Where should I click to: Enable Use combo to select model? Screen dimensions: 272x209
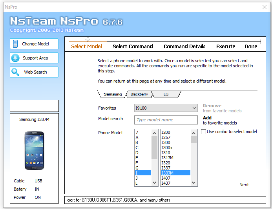click(x=203, y=132)
